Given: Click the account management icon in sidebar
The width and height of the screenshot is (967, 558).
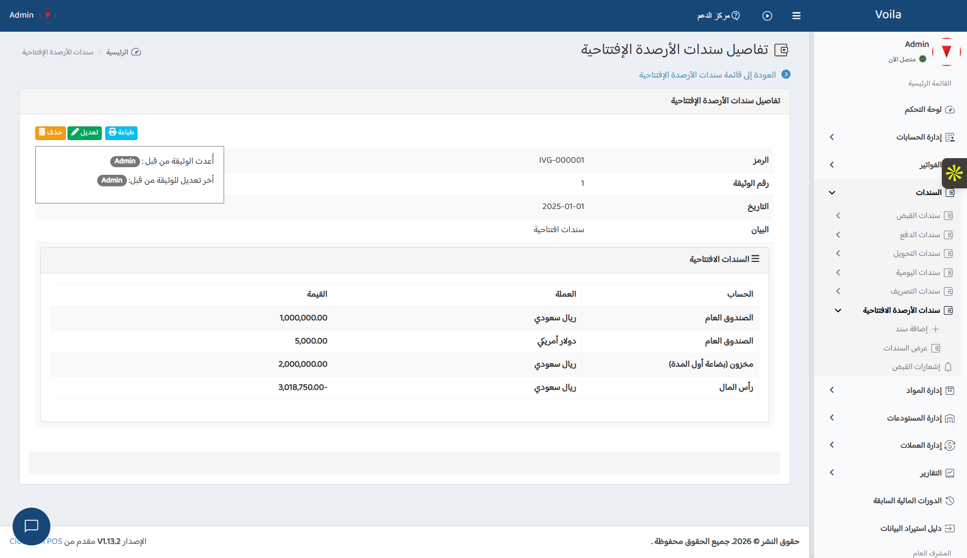Looking at the screenshot, I should (x=950, y=137).
